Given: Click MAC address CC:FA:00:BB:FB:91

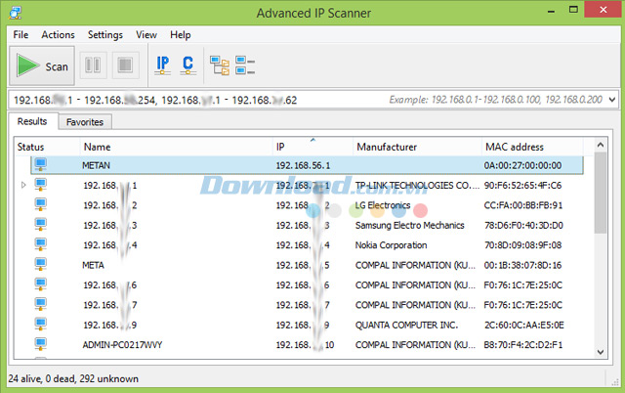Looking at the screenshot, I should coord(523,205).
